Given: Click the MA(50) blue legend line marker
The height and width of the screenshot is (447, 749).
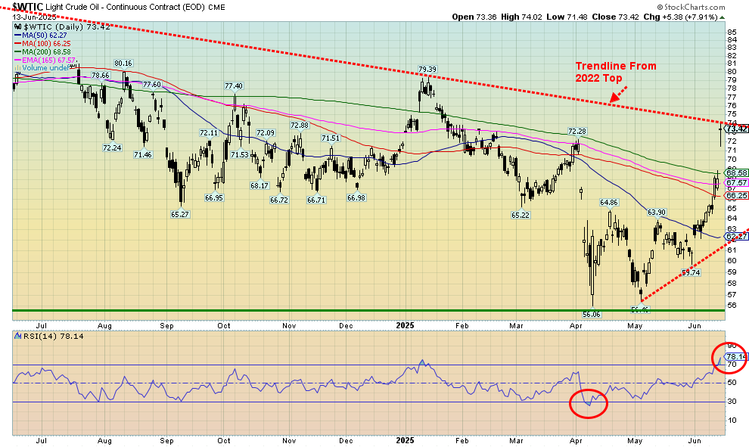Looking at the screenshot, I should (x=17, y=33).
